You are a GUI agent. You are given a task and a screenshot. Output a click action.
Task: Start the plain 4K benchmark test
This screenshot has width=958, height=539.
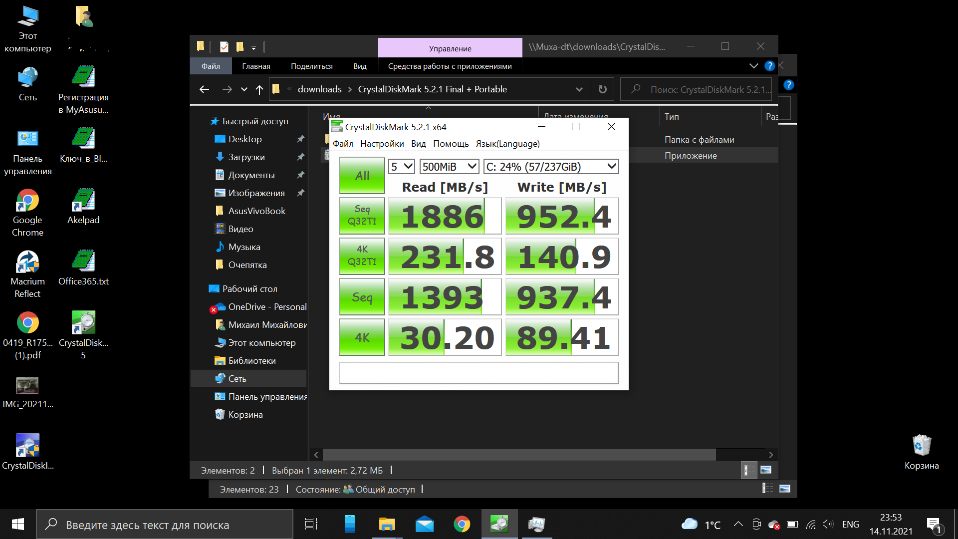[x=362, y=337]
